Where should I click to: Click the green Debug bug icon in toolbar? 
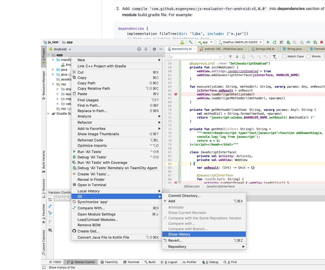[288, 42]
